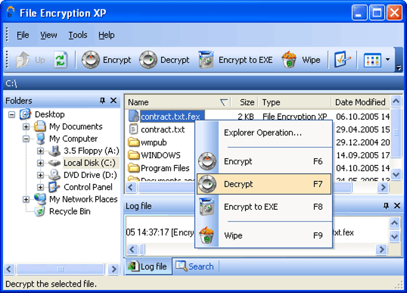This screenshot has width=407, height=293.
Task: Click the Wipe toolbar icon
Action: (x=290, y=60)
